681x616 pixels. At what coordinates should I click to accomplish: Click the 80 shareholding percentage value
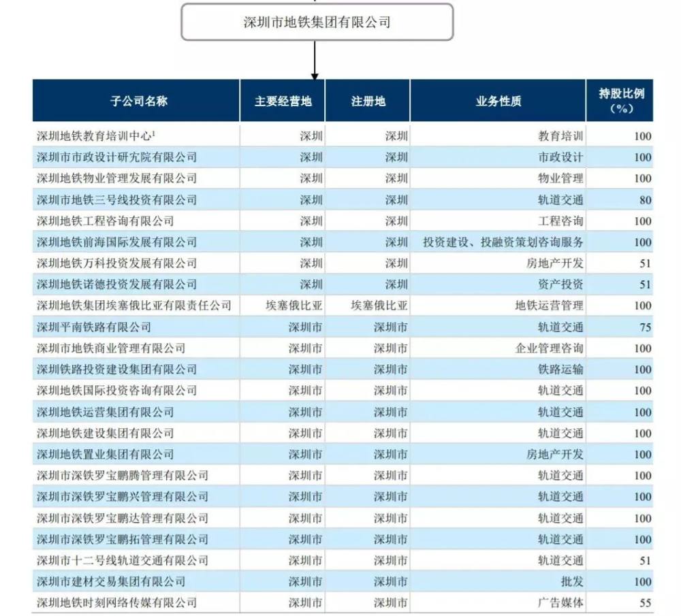(646, 200)
